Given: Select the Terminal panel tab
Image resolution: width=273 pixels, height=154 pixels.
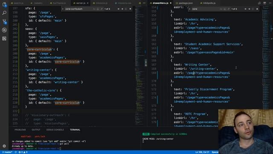Looking at the screenshot, I should pyautogui.click(x=75, y=130).
